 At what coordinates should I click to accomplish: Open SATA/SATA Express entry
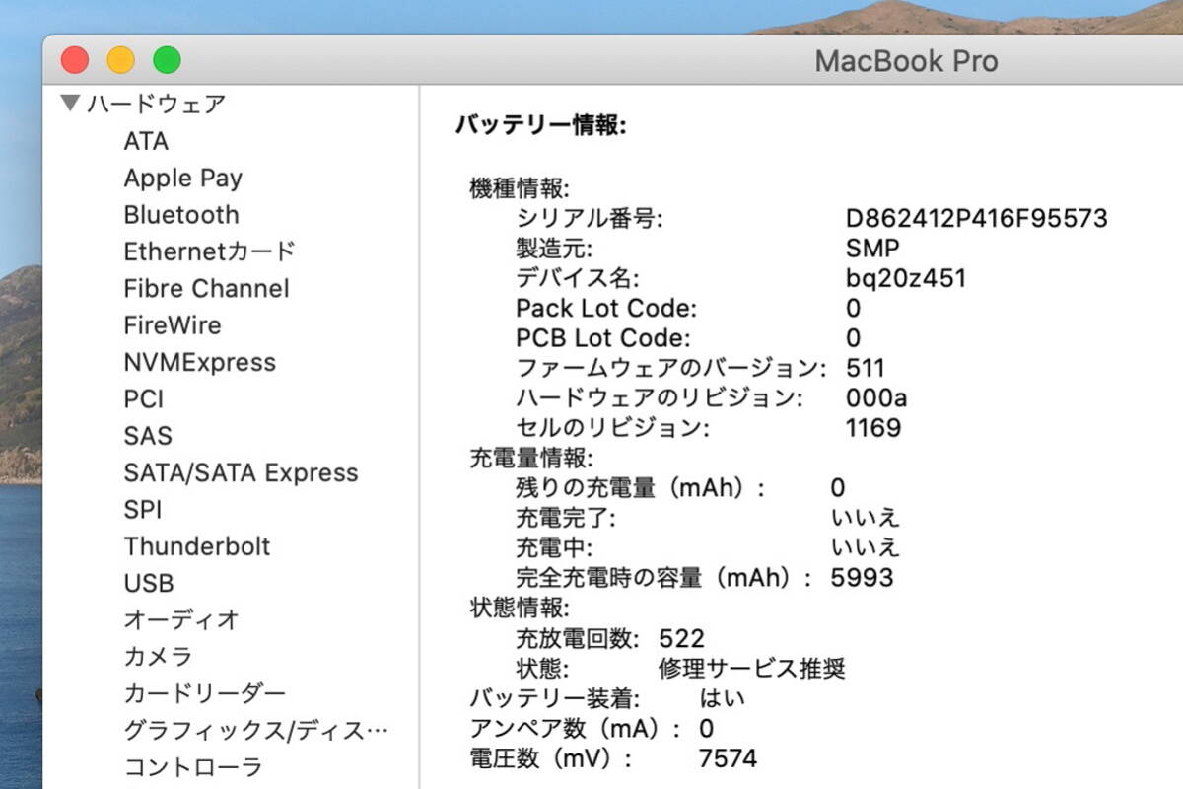coord(241,473)
